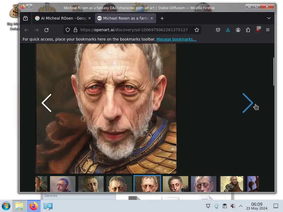Open the Firefox downloads panel
Screen dimensions: 283x212
(x=228, y=30)
